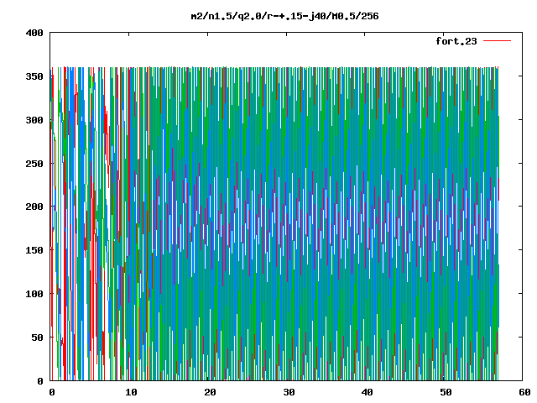This screenshot has width=537, height=403.
Task: Click the x-axis label 20
Action: [210, 392]
